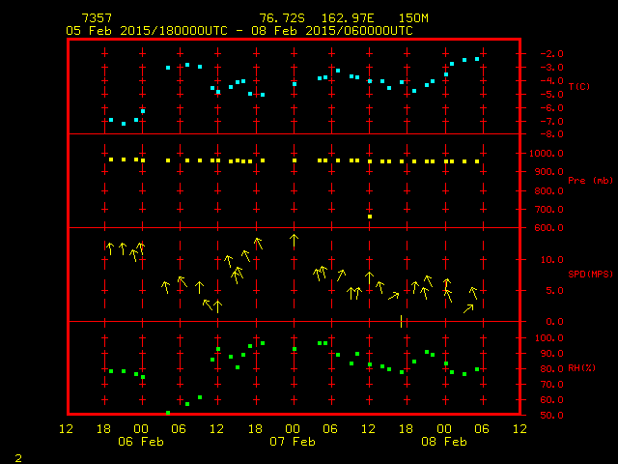This screenshot has height=464, width=618.
Task: Select the 07 Feb date label
Action: click(293, 442)
